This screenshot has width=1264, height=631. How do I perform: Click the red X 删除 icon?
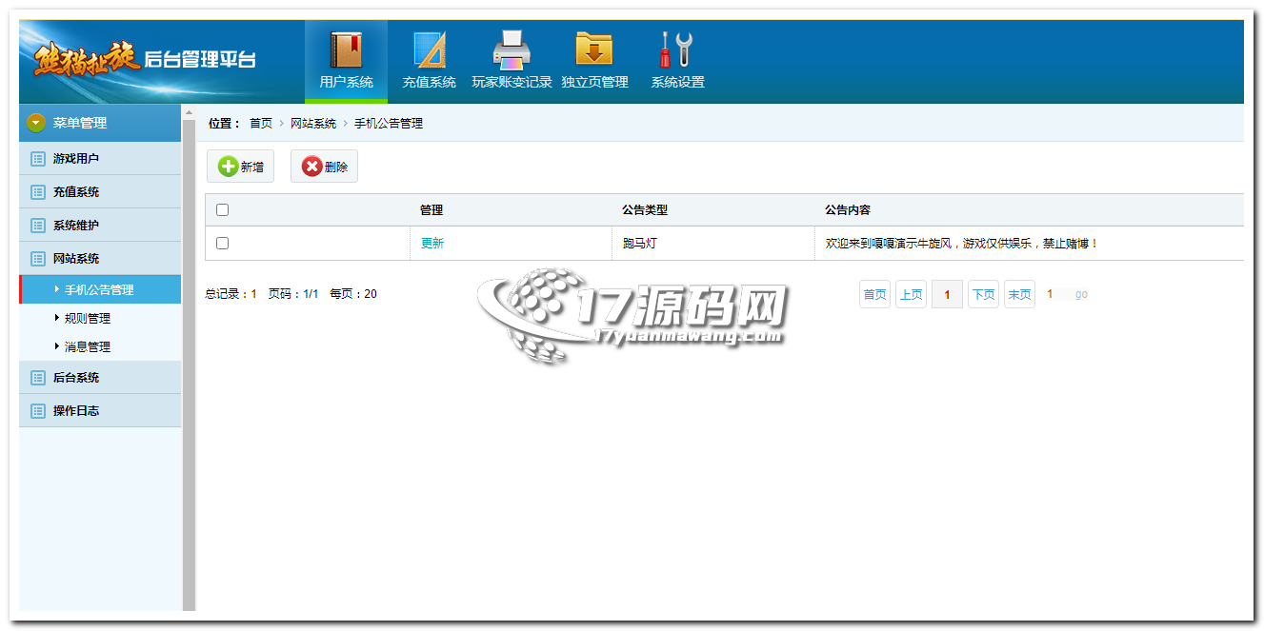[311, 167]
